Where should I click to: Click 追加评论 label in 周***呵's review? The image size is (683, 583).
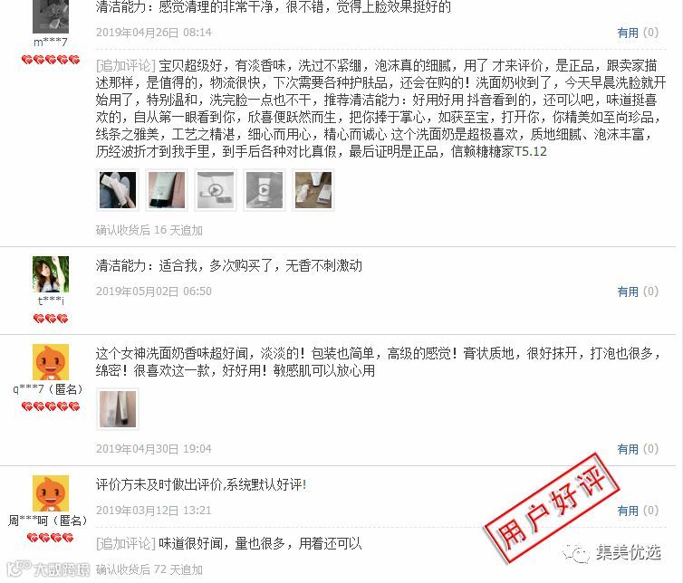click(x=125, y=543)
